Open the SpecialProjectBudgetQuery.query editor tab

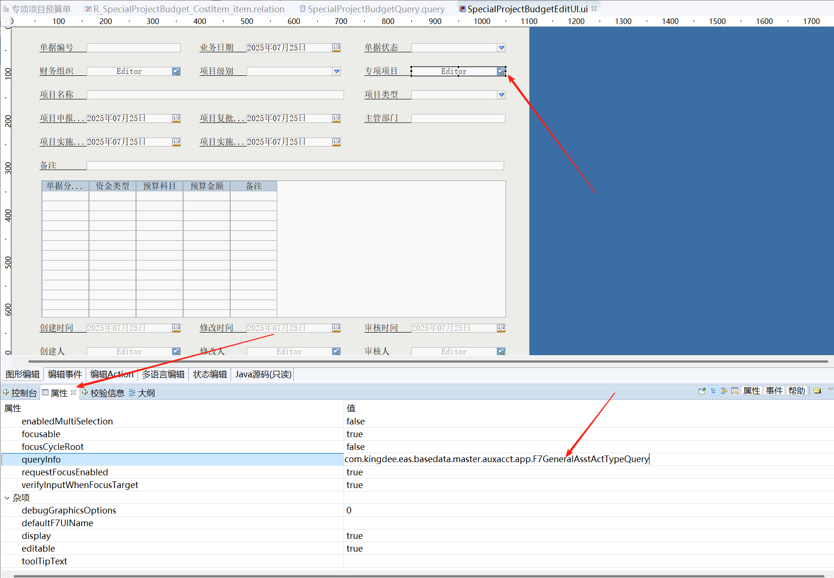[x=376, y=9]
